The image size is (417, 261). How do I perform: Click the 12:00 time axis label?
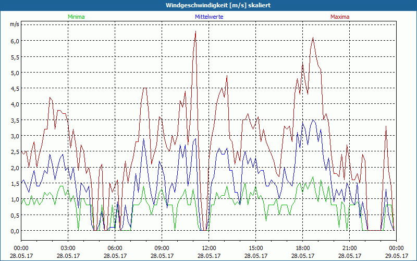coord(209,248)
